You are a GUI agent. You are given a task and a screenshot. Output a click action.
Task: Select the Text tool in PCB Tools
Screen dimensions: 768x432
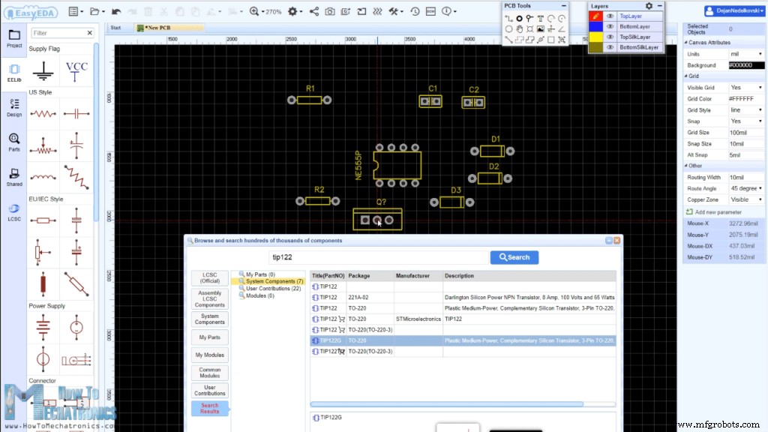540,19
